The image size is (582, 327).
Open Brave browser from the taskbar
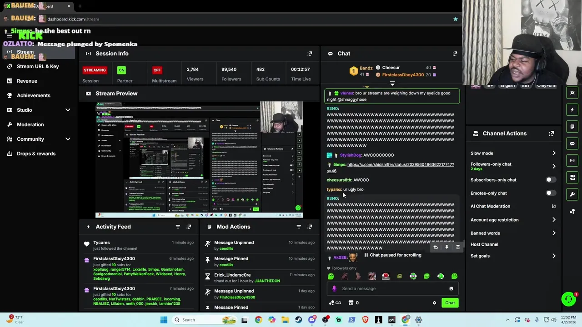point(365,320)
